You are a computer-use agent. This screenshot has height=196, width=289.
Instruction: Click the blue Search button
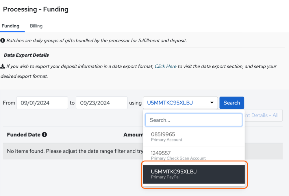click(x=232, y=103)
